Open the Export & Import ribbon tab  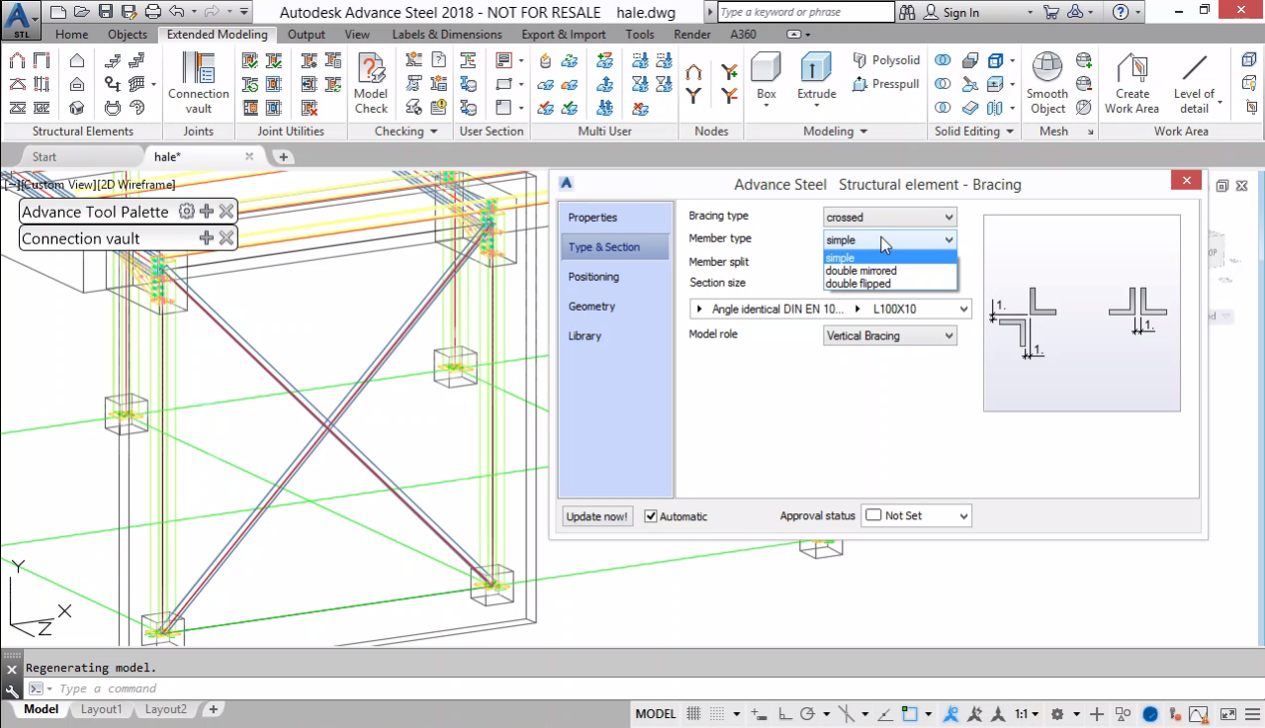pos(564,34)
